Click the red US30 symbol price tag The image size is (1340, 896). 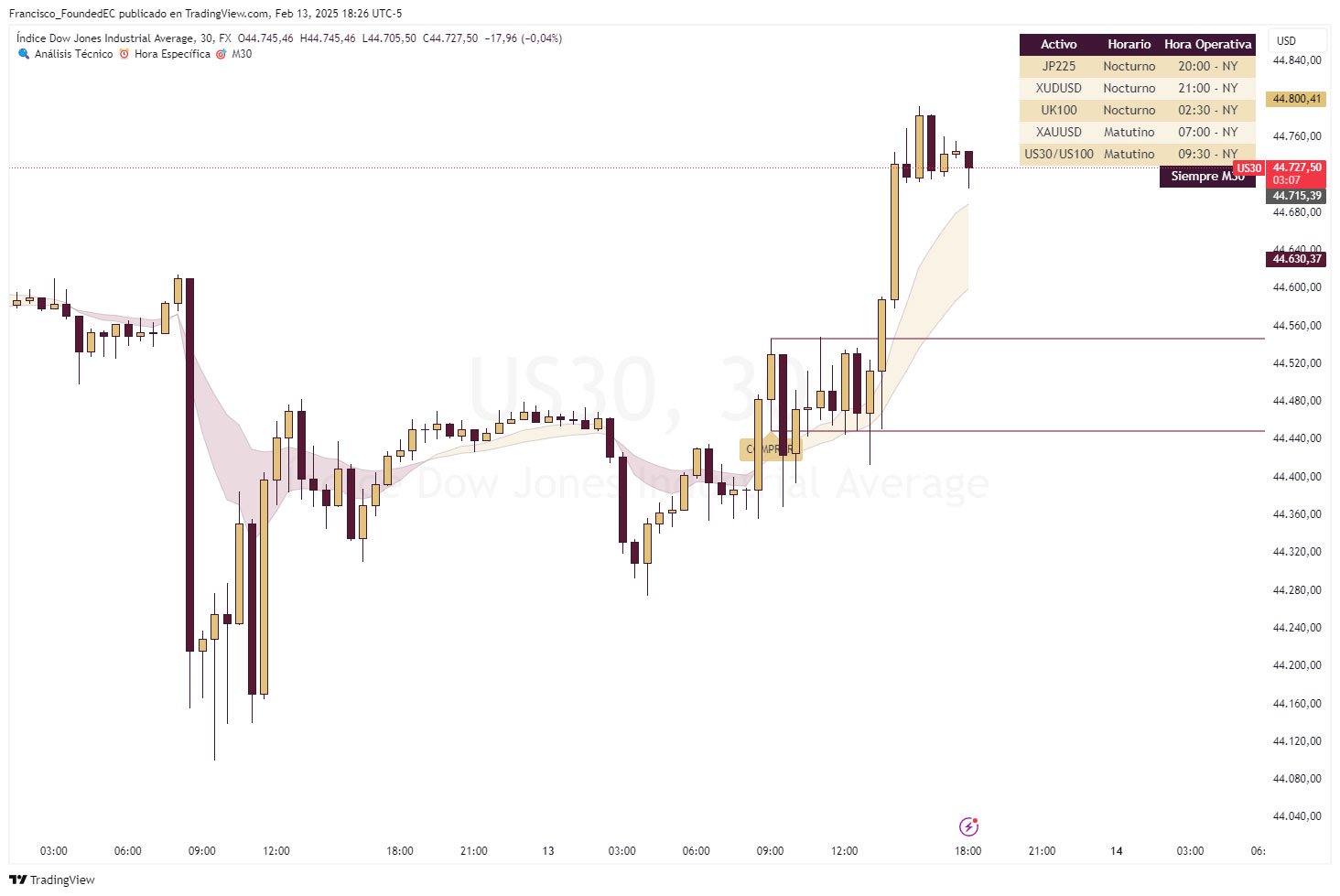pos(1248,168)
